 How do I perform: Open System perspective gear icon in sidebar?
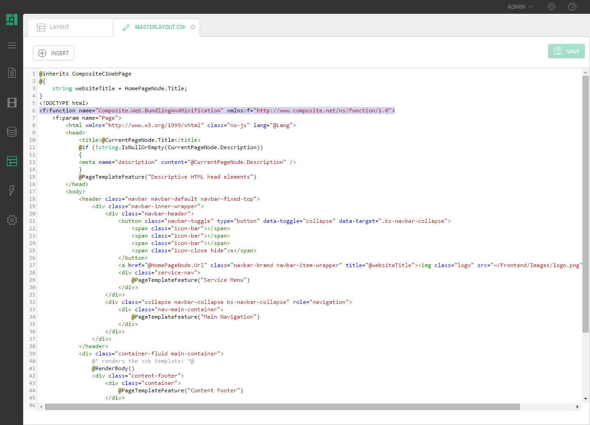12,220
